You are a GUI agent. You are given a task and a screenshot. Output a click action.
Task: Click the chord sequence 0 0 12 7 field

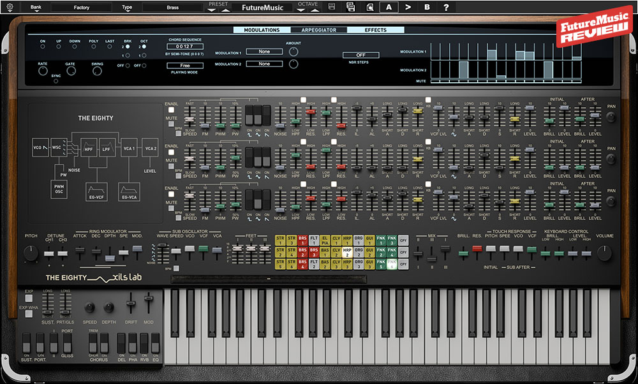(x=185, y=47)
